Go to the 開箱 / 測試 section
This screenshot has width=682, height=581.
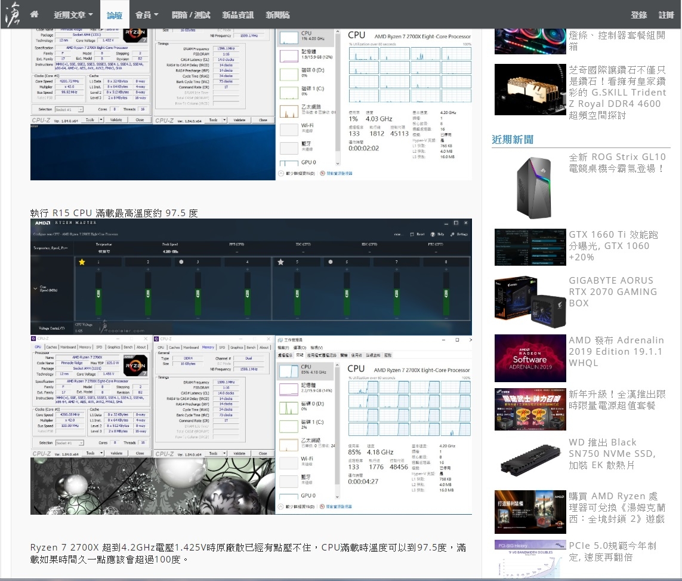tap(191, 15)
